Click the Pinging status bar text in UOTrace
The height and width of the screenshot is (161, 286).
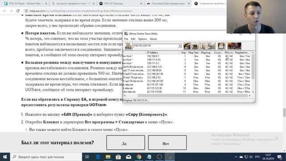point(136,100)
